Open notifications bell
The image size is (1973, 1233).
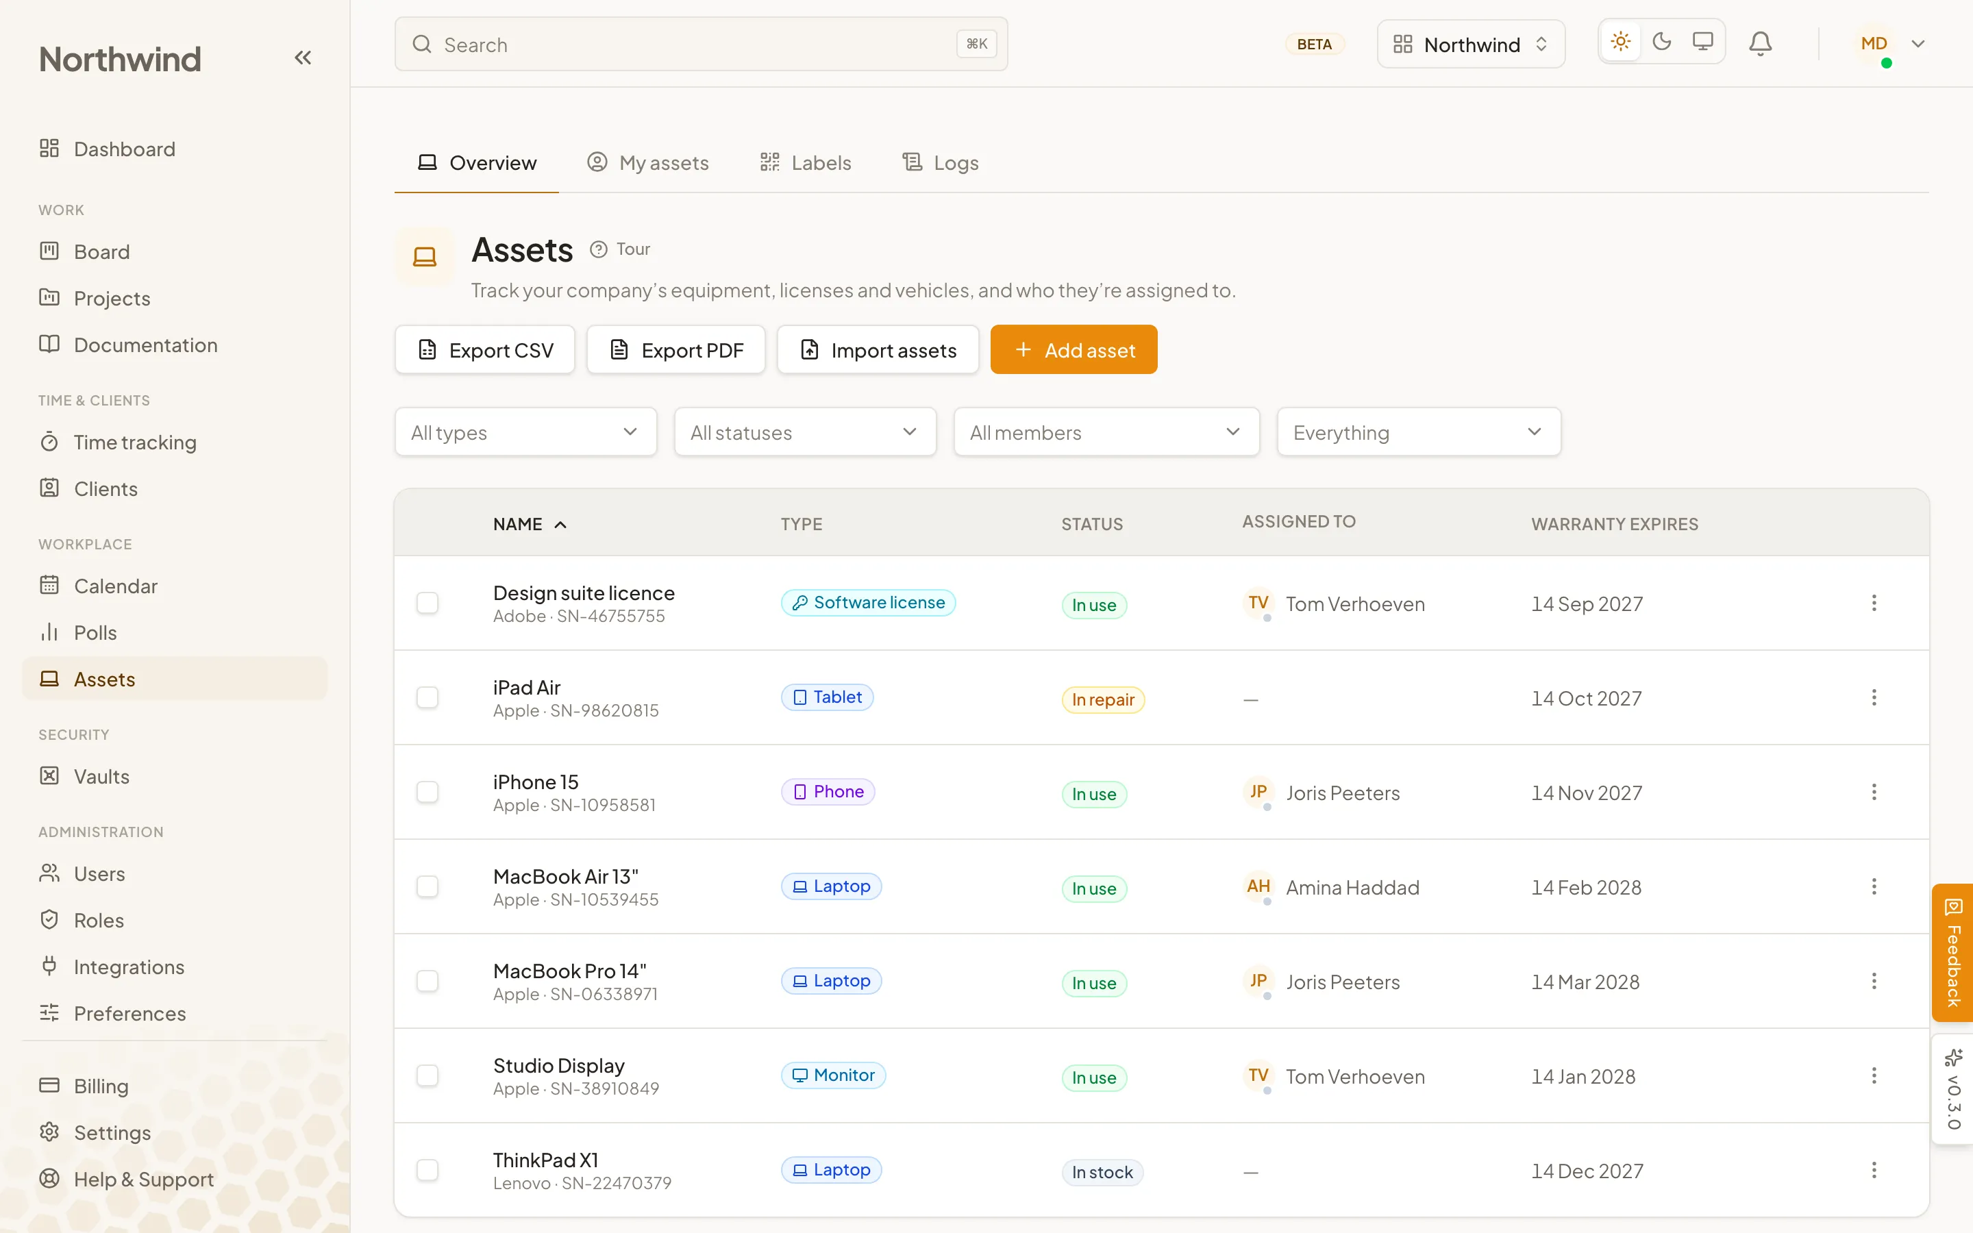click(x=1760, y=43)
